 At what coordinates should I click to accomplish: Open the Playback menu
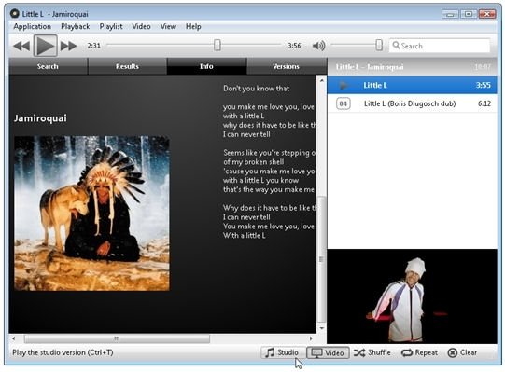coord(76,27)
